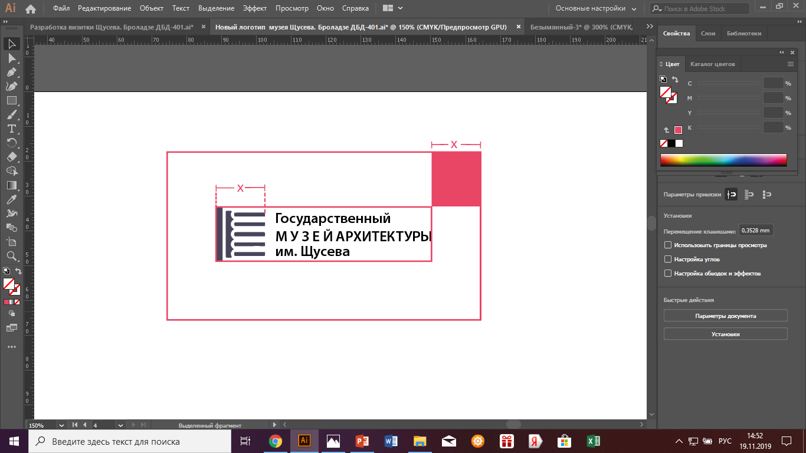Close the 'Новый логотип музея Щусева' tab
This screenshot has width=806, height=453.
519,27
